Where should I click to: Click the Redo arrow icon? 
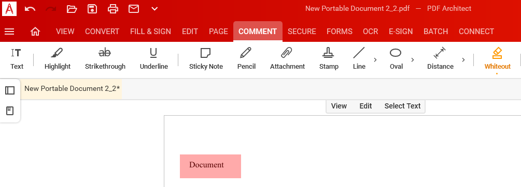pyautogui.click(x=51, y=9)
